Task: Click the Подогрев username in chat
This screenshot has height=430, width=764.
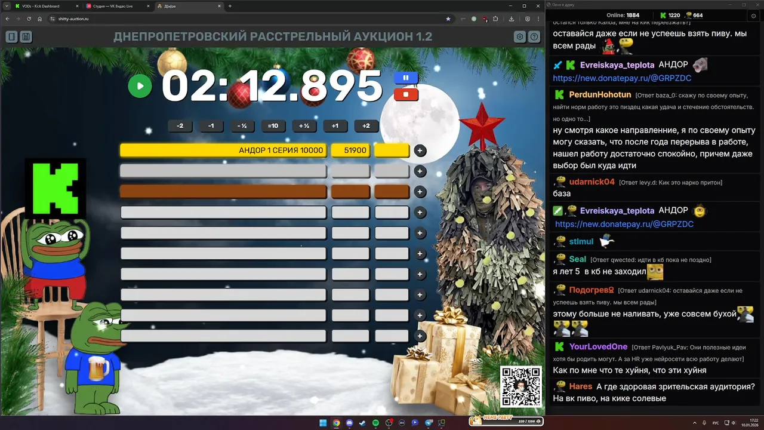Action: (592, 290)
